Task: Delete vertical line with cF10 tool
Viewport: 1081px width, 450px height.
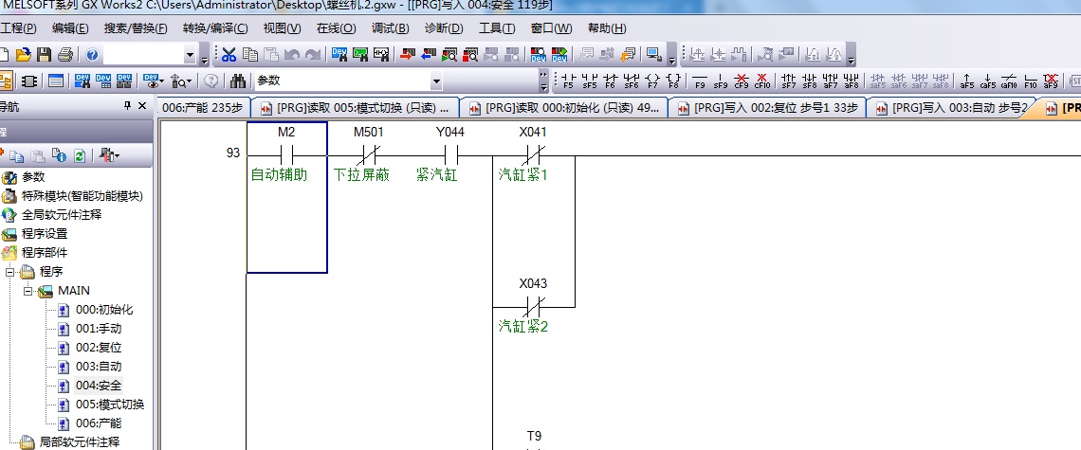Action: tap(761, 81)
